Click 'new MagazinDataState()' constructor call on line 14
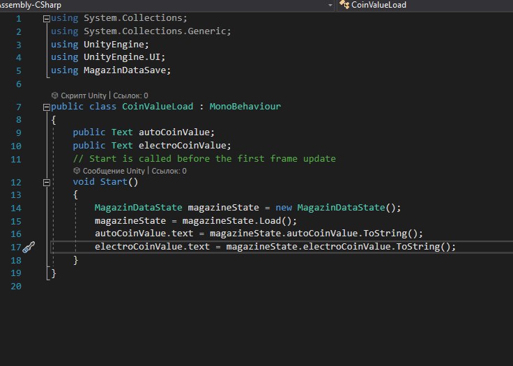The height and width of the screenshot is (366, 513). [335, 208]
